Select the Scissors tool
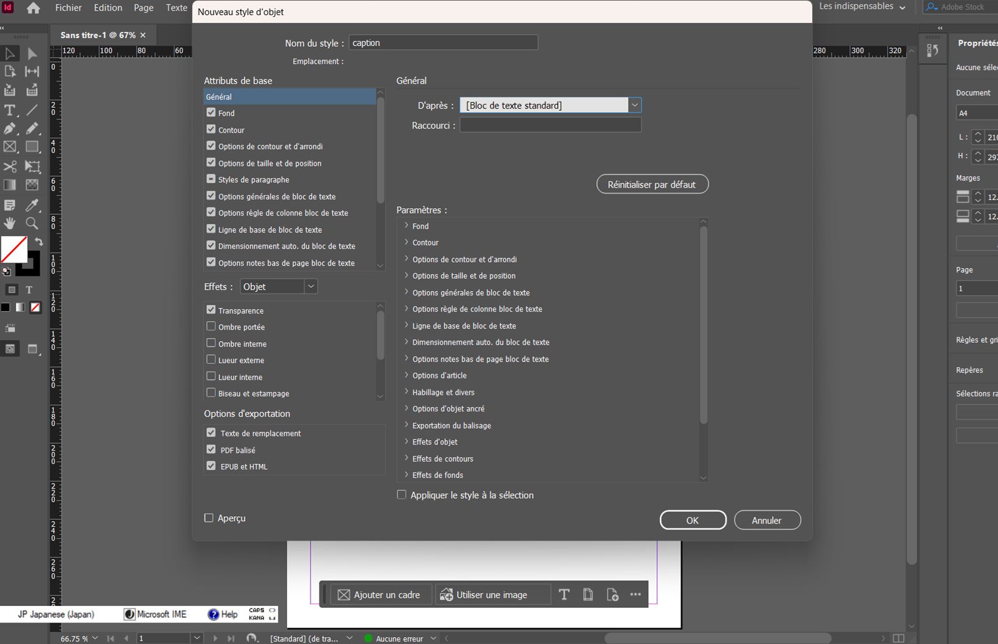Viewport: 998px width, 644px height. pos(10,166)
